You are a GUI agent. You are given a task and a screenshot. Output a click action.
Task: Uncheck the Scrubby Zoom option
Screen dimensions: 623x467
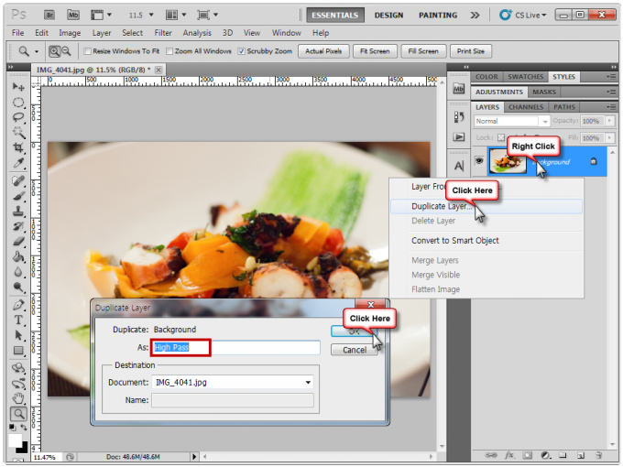[241, 51]
